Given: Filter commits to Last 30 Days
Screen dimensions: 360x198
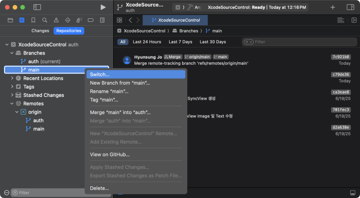Looking at the screenshot, I should [213, 42].
